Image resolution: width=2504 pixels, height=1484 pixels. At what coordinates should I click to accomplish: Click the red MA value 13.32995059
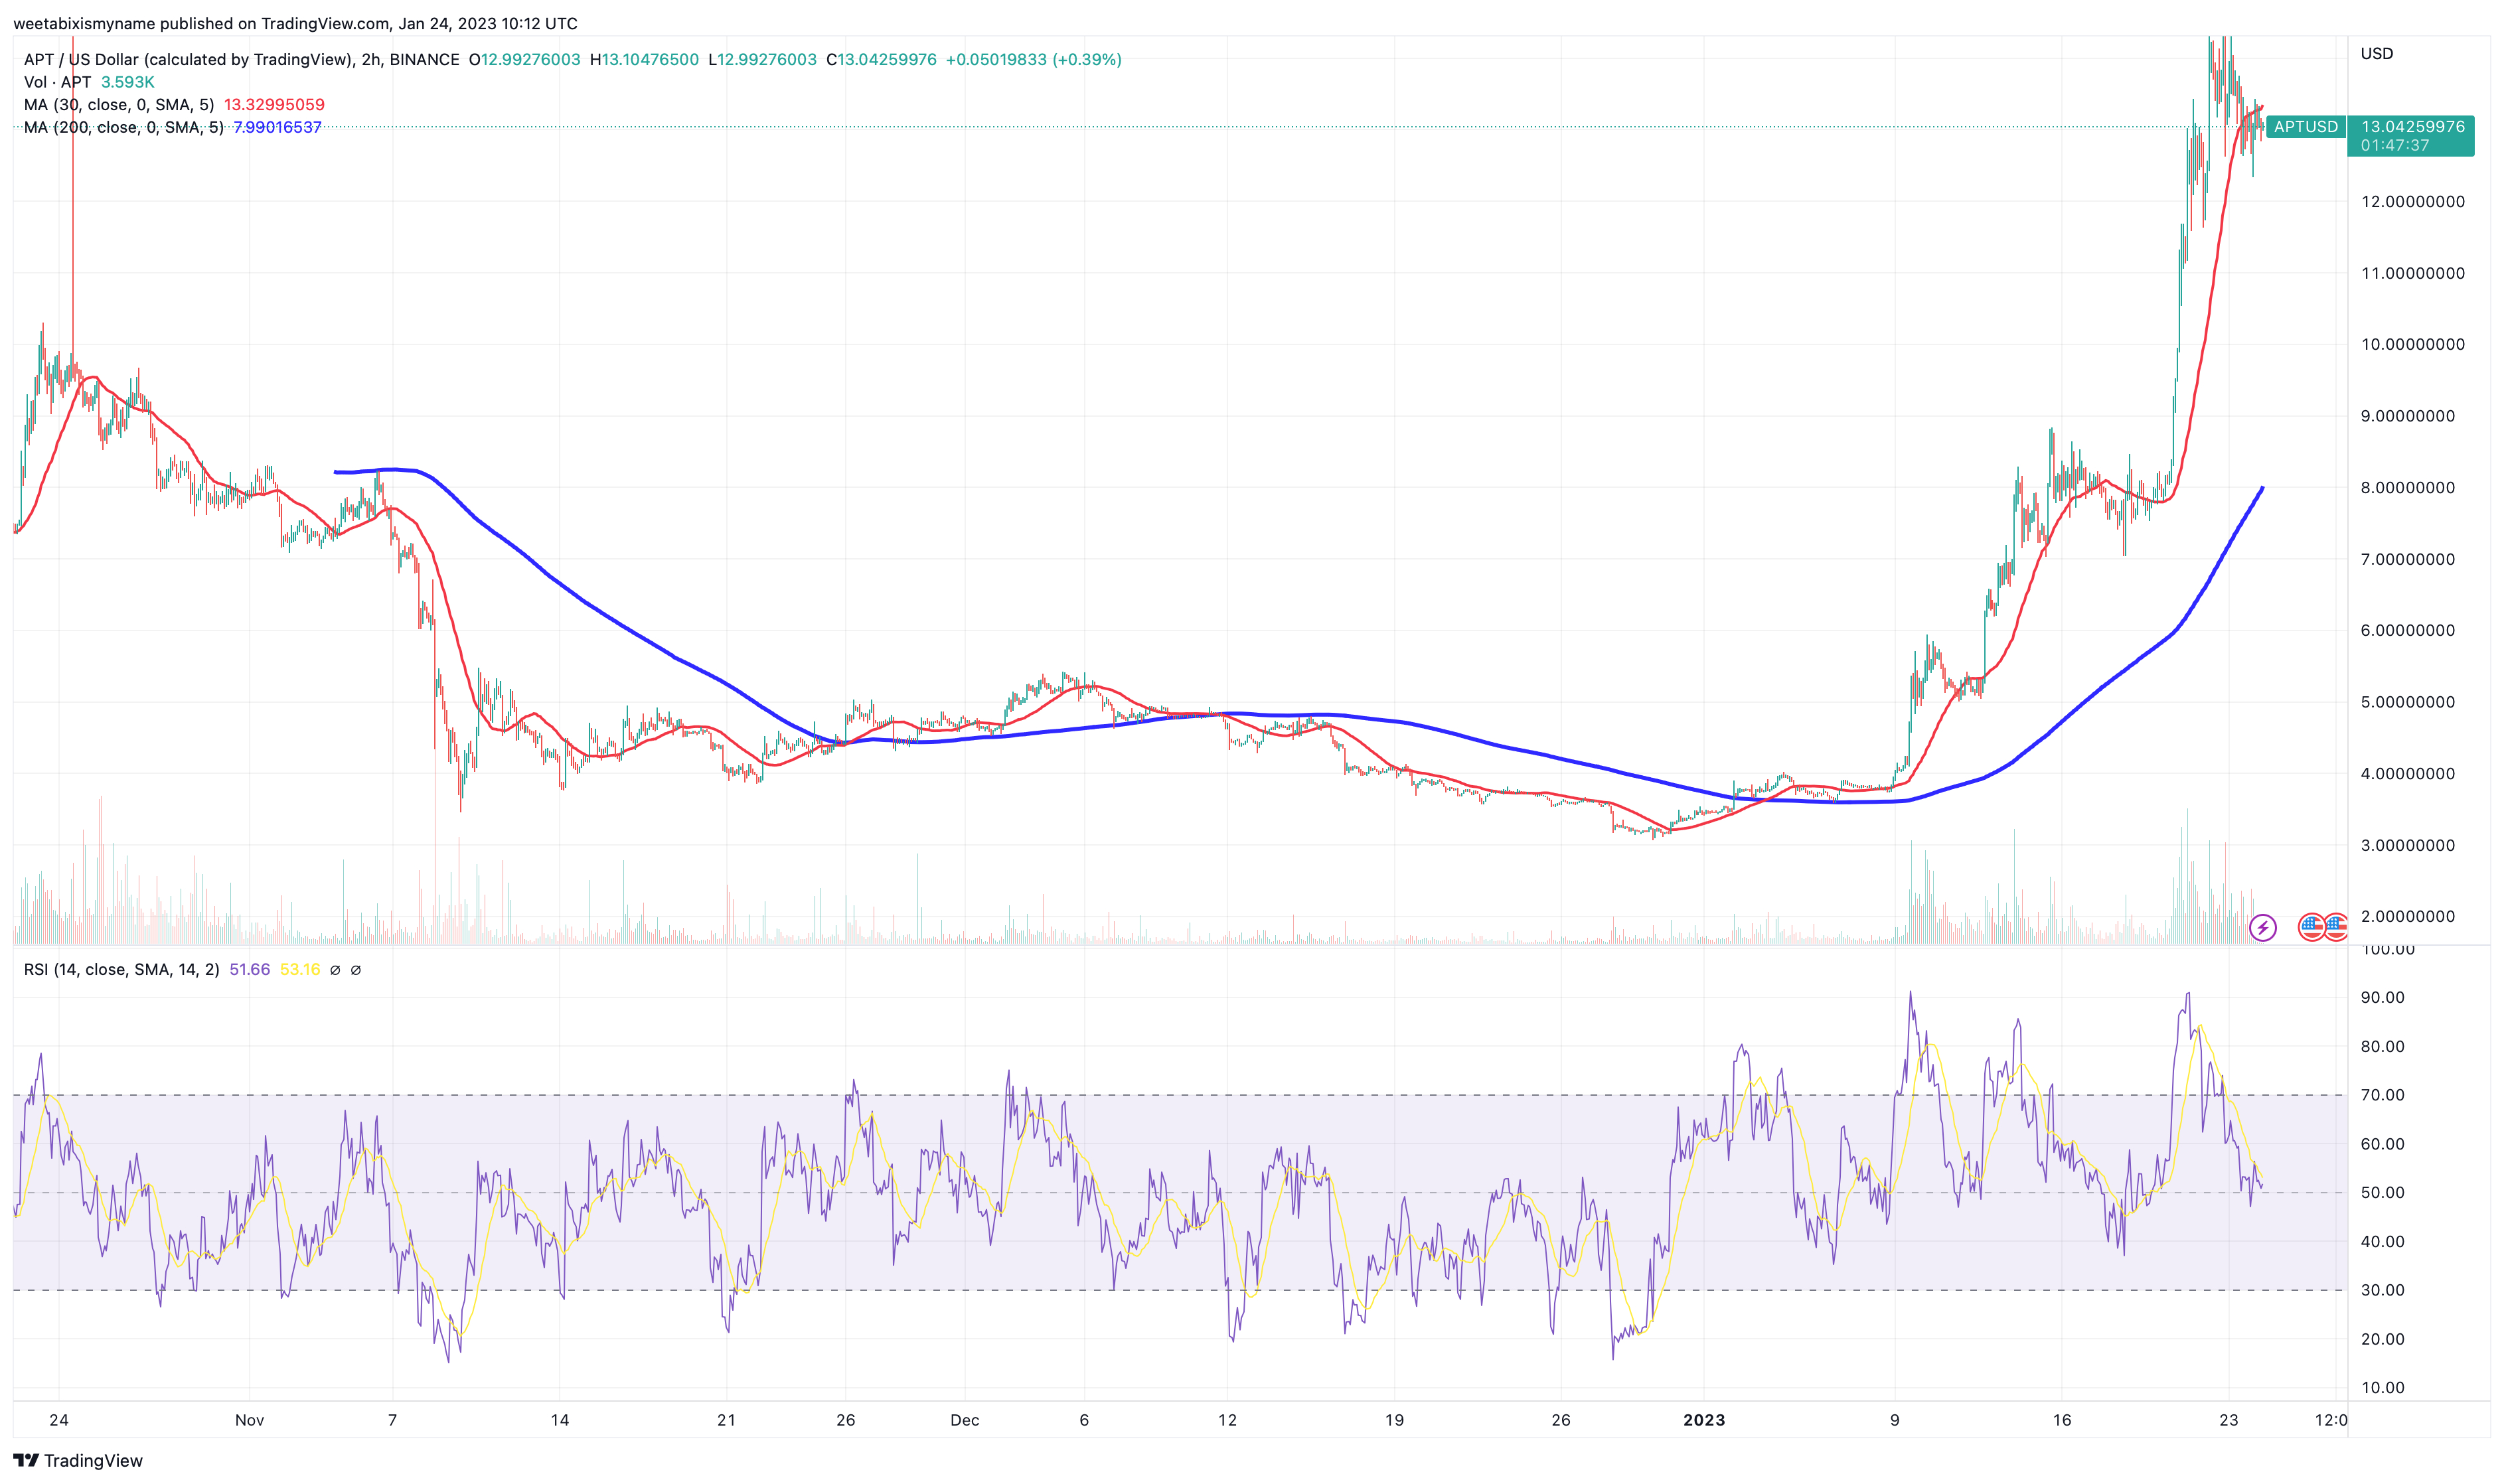[274, 105]
